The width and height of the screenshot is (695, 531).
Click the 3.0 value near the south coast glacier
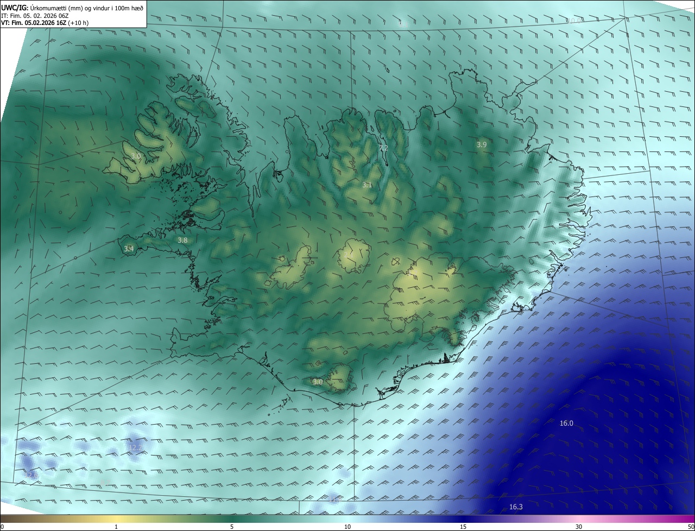pyautogui.click(x=318, y=382)
